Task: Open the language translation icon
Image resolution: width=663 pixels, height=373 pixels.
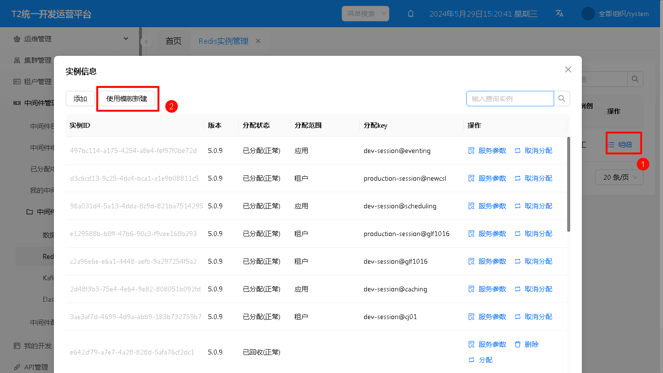Action: pos(559,14)
